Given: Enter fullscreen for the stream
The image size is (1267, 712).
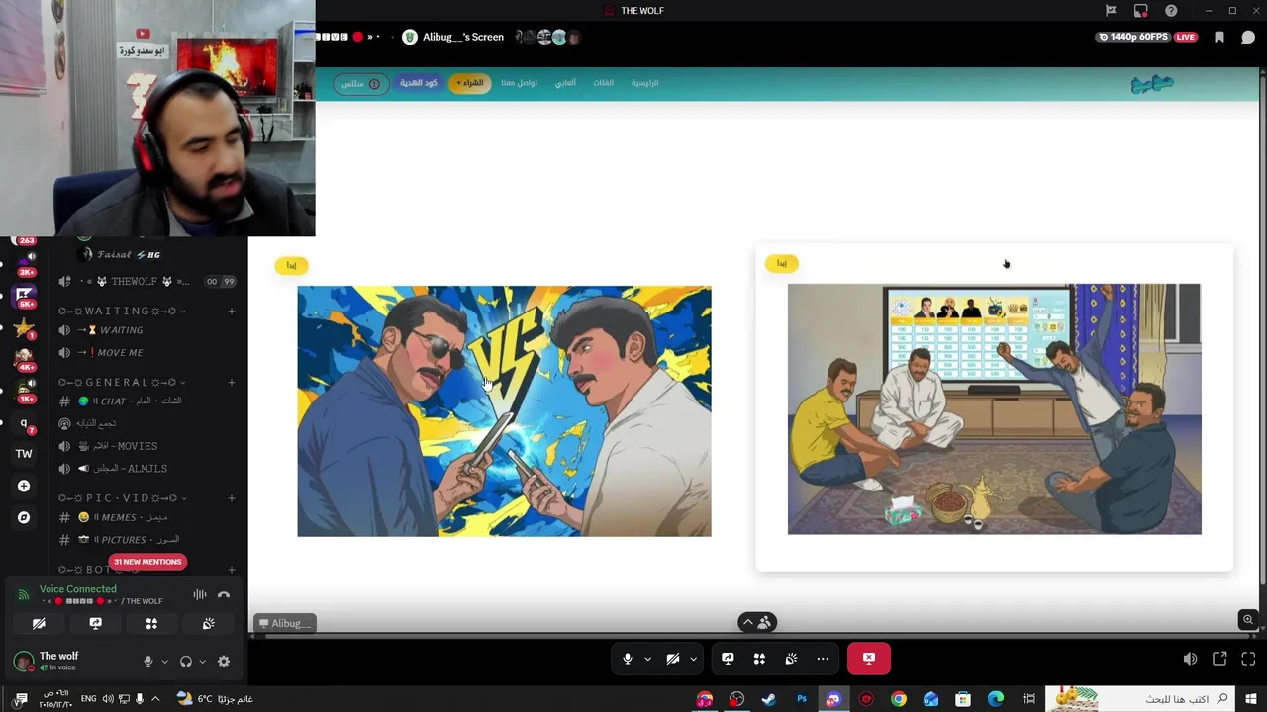Looking at the screenshot, I should (x=1248, y=659).
